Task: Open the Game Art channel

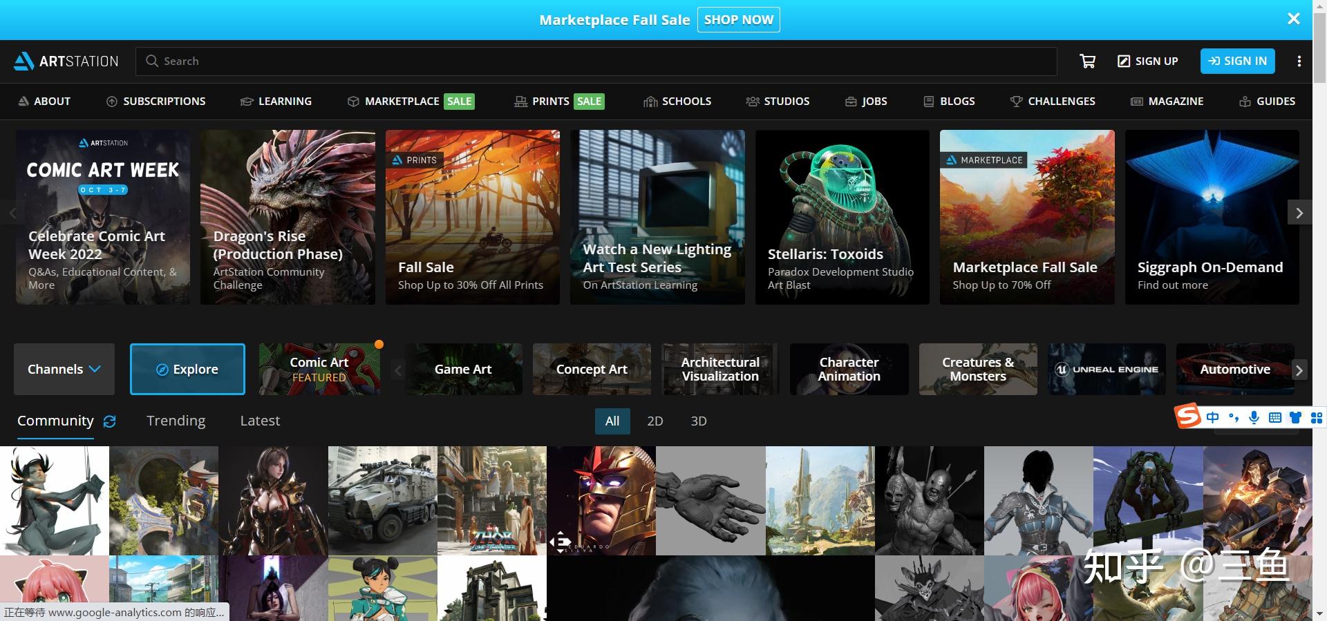Action: (x=463, y=369)
